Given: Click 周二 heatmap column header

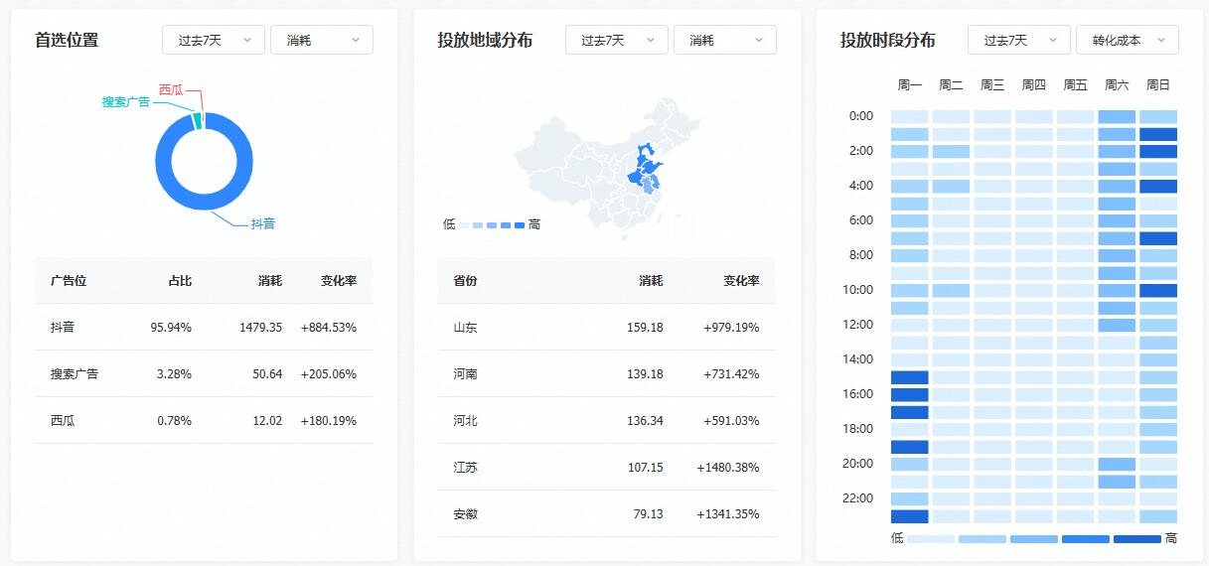Looking at the screenshot, I should (951, 85).
